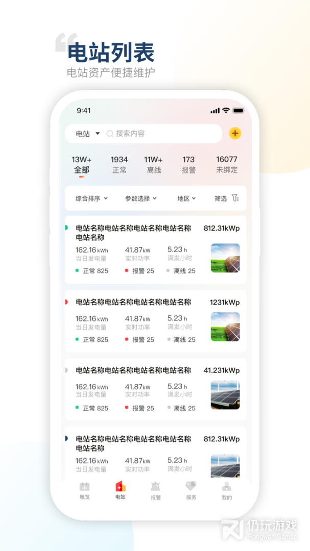Open the 综合排序 sorting dropdown

coord(91,198)
